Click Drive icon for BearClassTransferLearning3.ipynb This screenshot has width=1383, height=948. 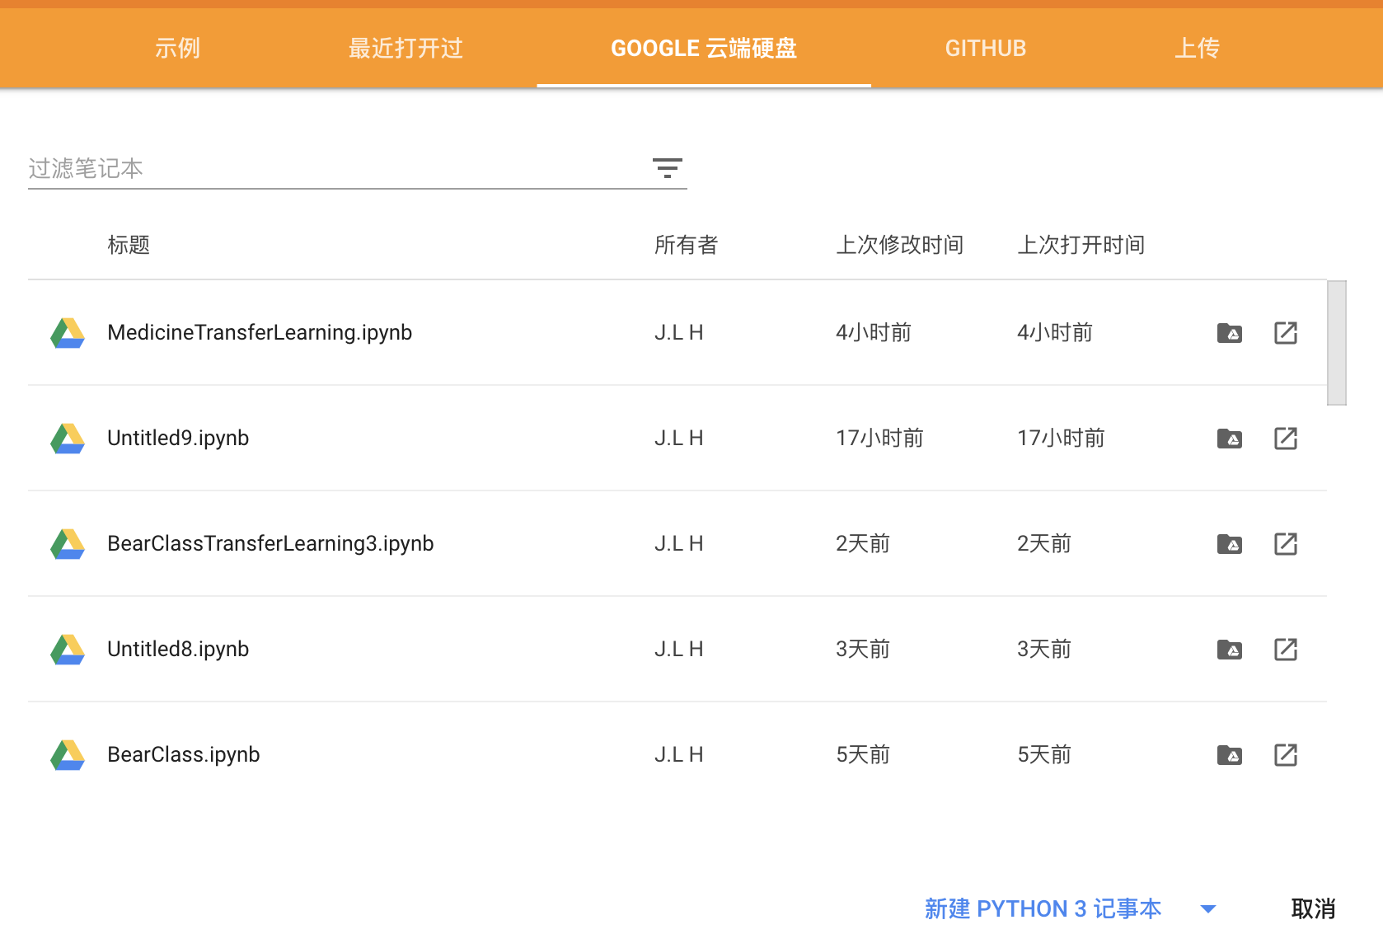[x=68, y=544]
